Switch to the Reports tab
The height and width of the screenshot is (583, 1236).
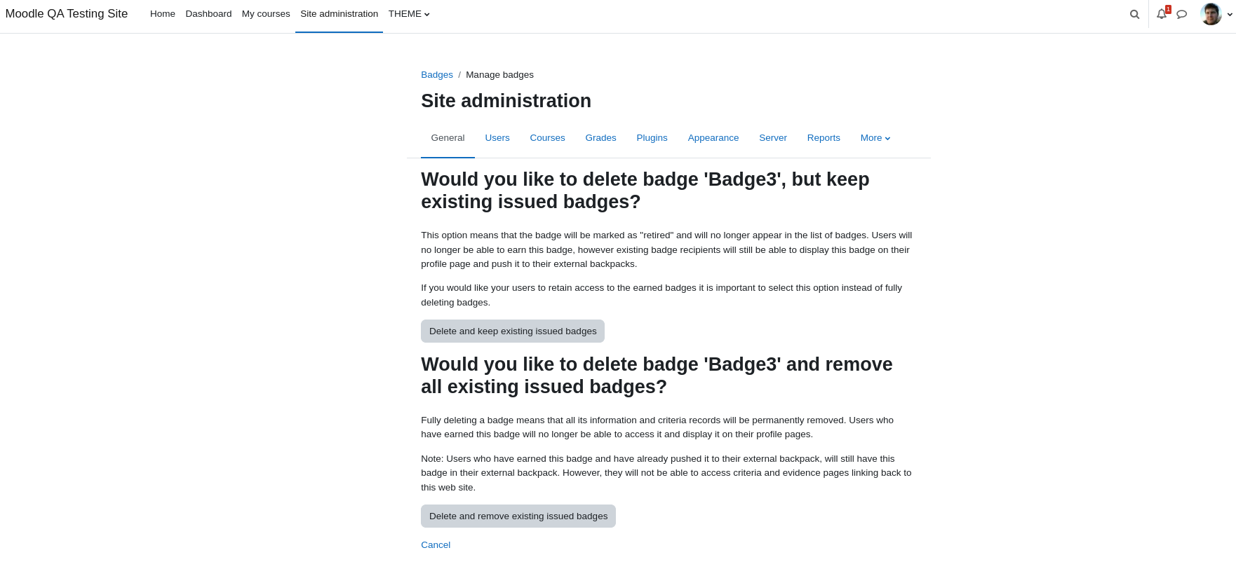[x=824, y=138]
